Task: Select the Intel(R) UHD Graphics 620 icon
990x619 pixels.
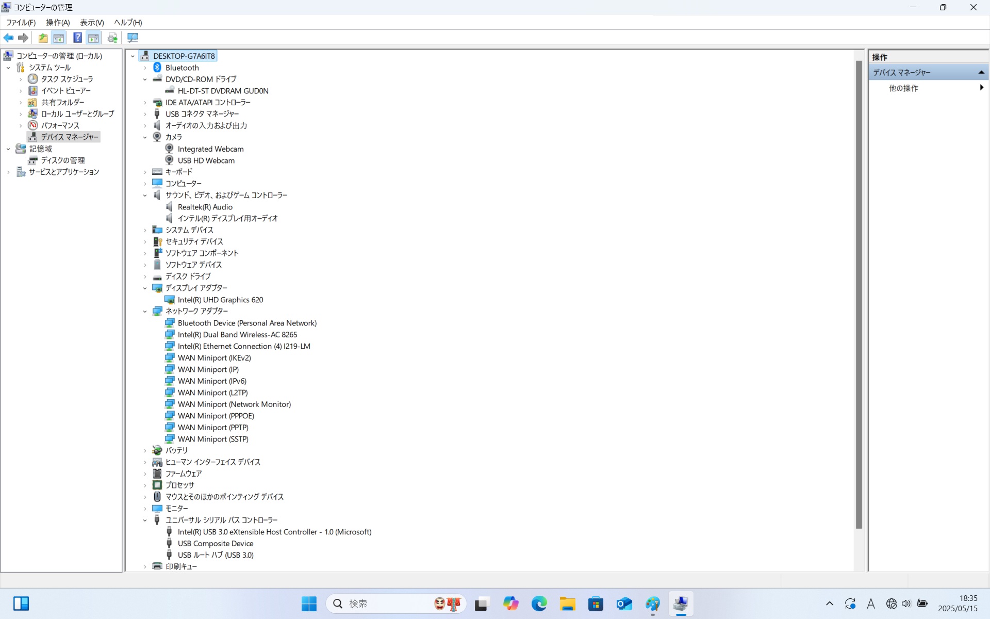Action: click(x=169, y=300)
